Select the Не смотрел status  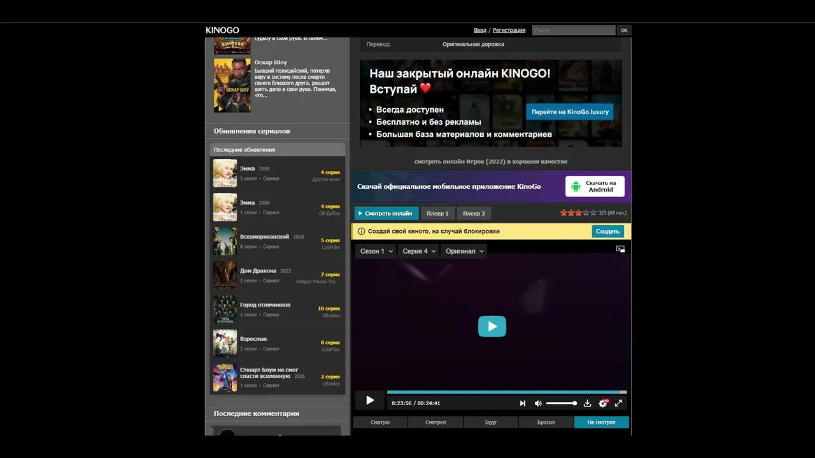coord(601,422)
